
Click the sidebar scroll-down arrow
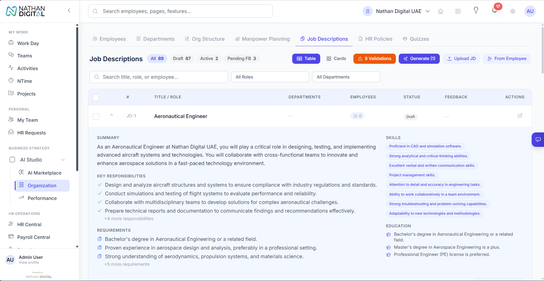coord(77,247)
